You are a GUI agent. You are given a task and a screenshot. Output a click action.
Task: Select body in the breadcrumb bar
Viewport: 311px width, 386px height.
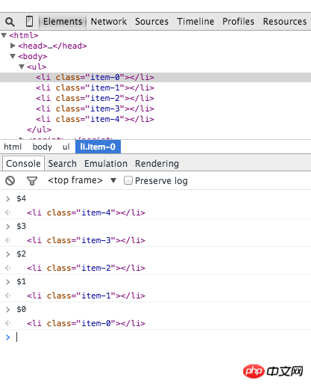[x=43, y=147]
